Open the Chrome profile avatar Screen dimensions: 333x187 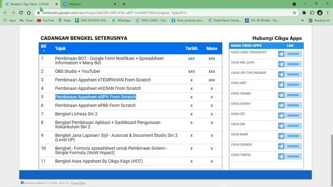320,12
